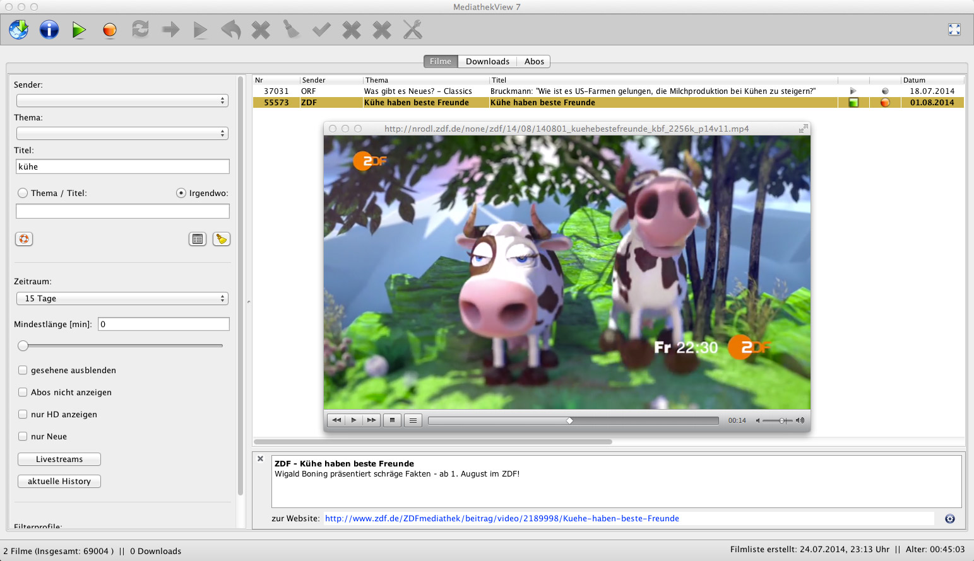Image resolution: width=974 pixels, height=561 pixels.
Task: Switch to the Abos tab
Action: point(534,61)
